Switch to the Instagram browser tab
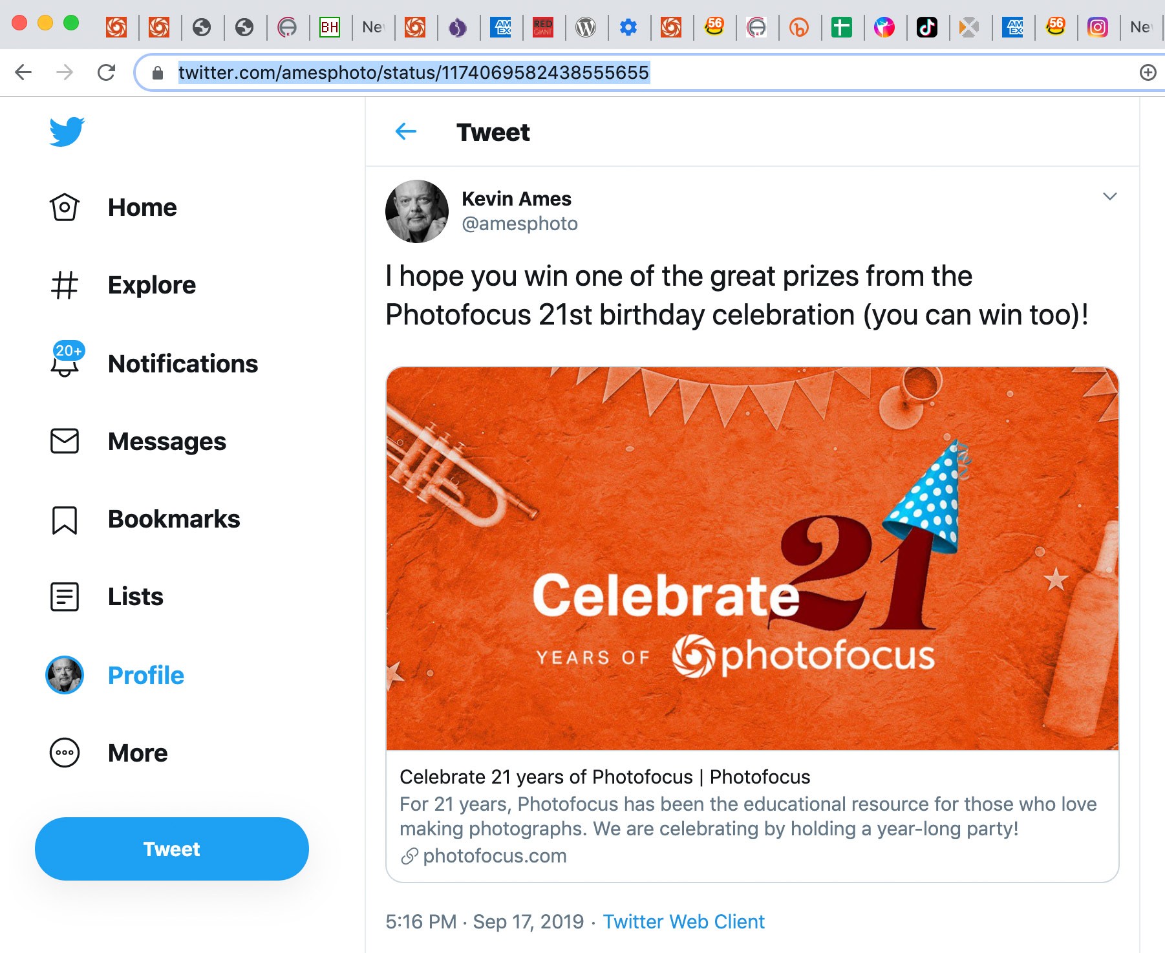1165x953 pixels. point(1097,27)
